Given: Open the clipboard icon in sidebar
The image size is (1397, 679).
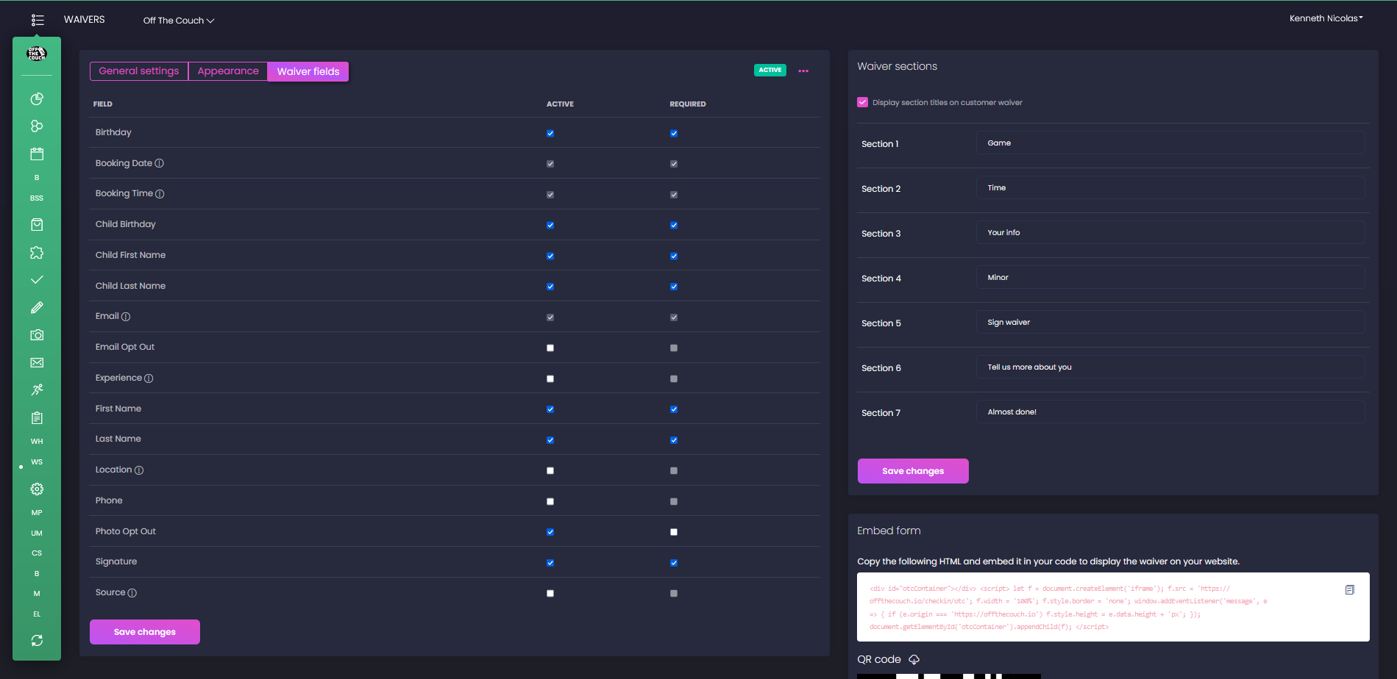Looking at the screenshot, I should tap(37, 418).
